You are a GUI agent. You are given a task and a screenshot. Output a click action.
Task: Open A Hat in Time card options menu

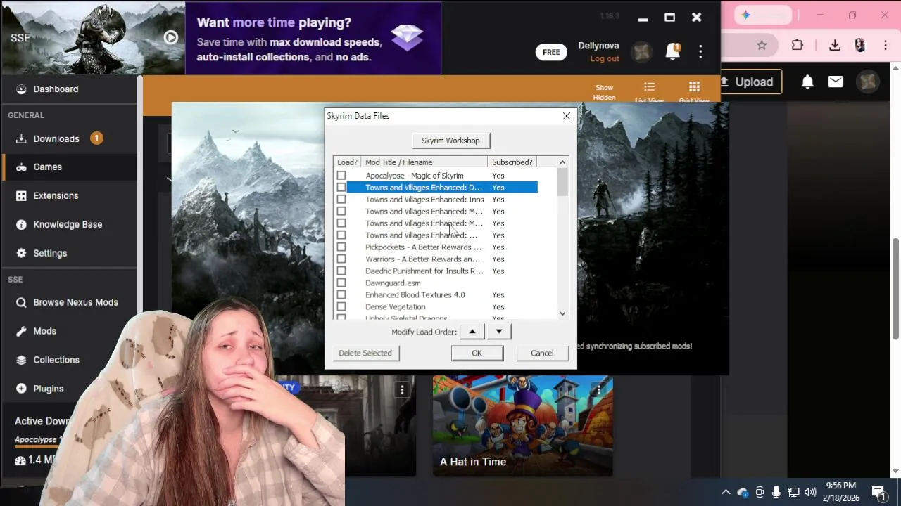[x=598, y=389]
